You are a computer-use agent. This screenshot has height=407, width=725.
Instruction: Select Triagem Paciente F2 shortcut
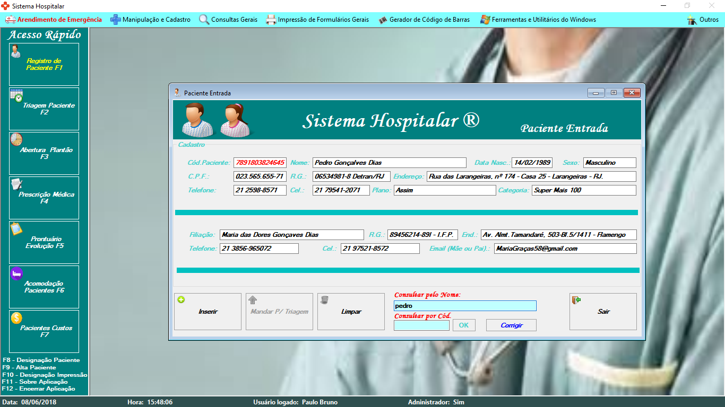tap(44, 109)
